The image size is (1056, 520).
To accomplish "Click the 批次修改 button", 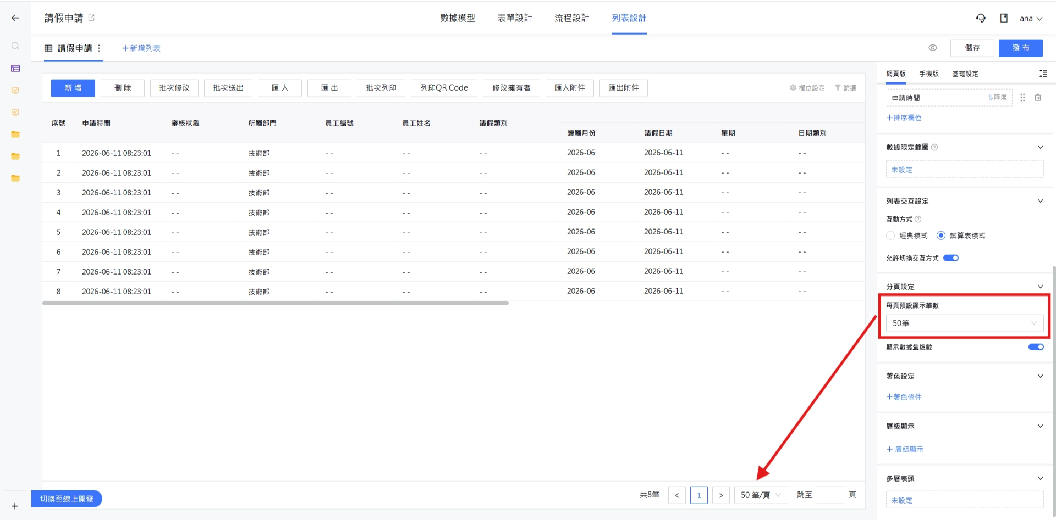I will click(174, 88).
